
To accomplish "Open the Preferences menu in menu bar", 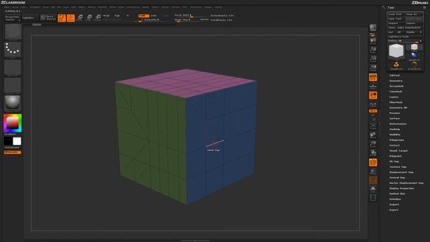I will tap(133, 7).
